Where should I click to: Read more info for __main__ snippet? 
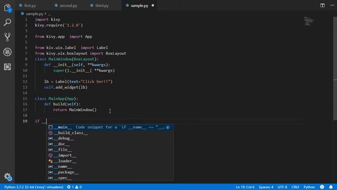click(168, 127)
